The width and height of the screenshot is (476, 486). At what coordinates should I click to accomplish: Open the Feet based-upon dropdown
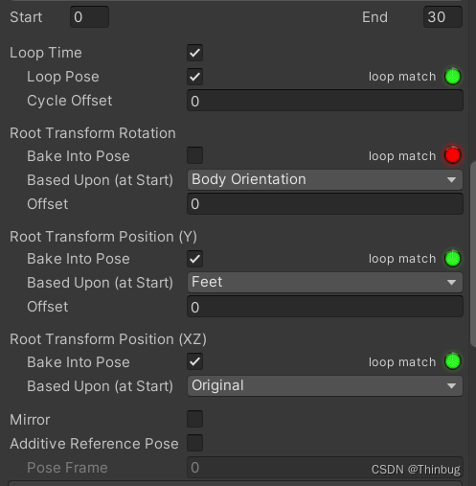point(325,282)
